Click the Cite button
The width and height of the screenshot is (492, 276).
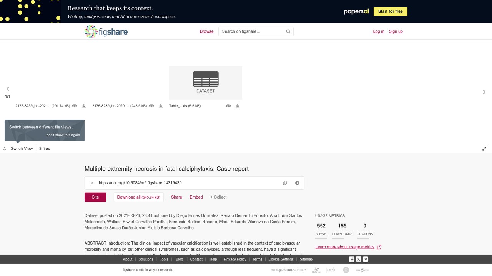95,197
